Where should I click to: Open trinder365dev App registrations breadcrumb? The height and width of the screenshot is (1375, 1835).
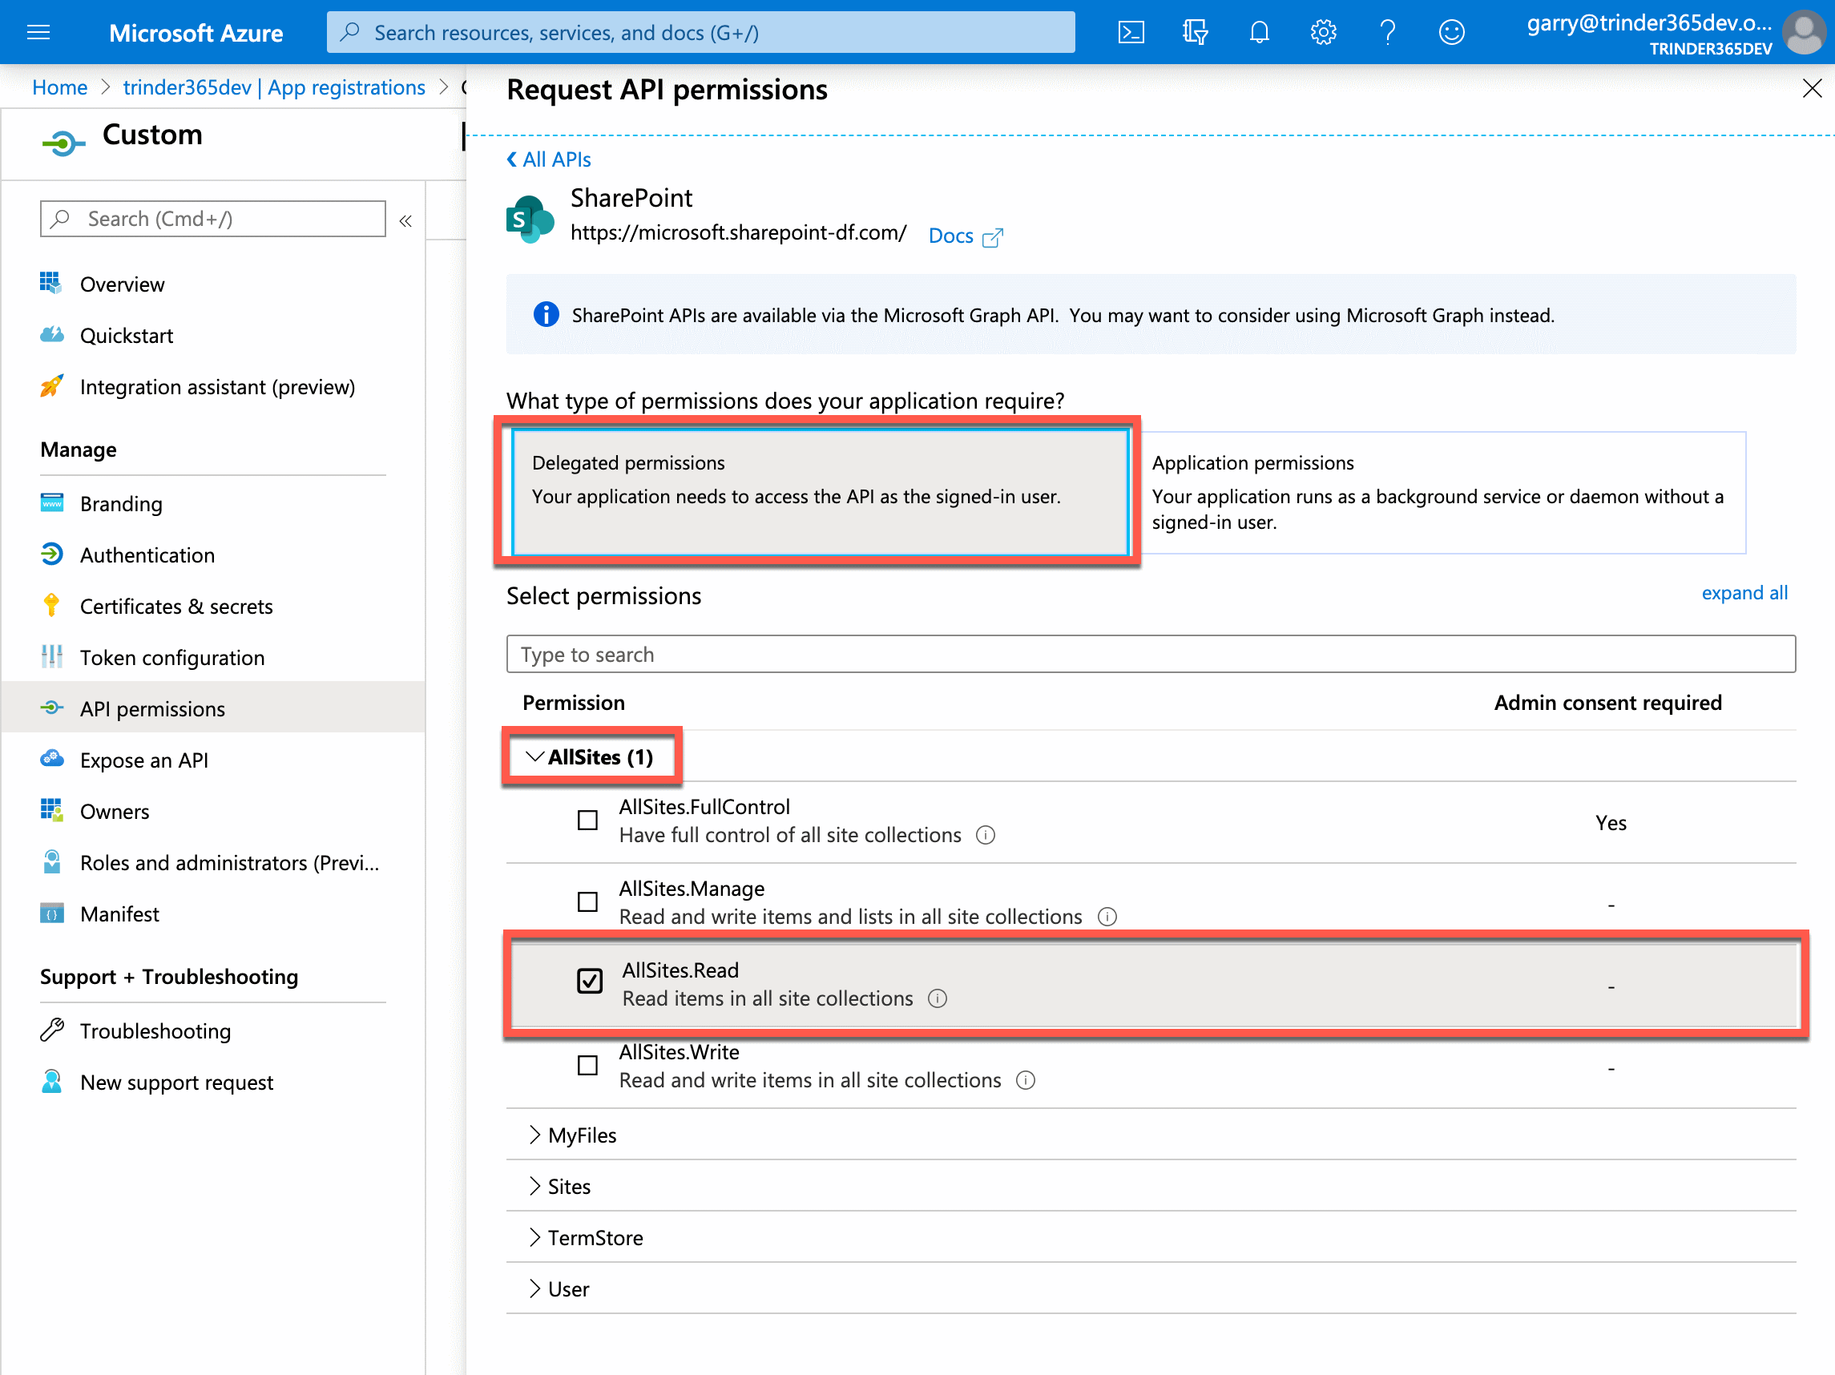pos(274,87)
